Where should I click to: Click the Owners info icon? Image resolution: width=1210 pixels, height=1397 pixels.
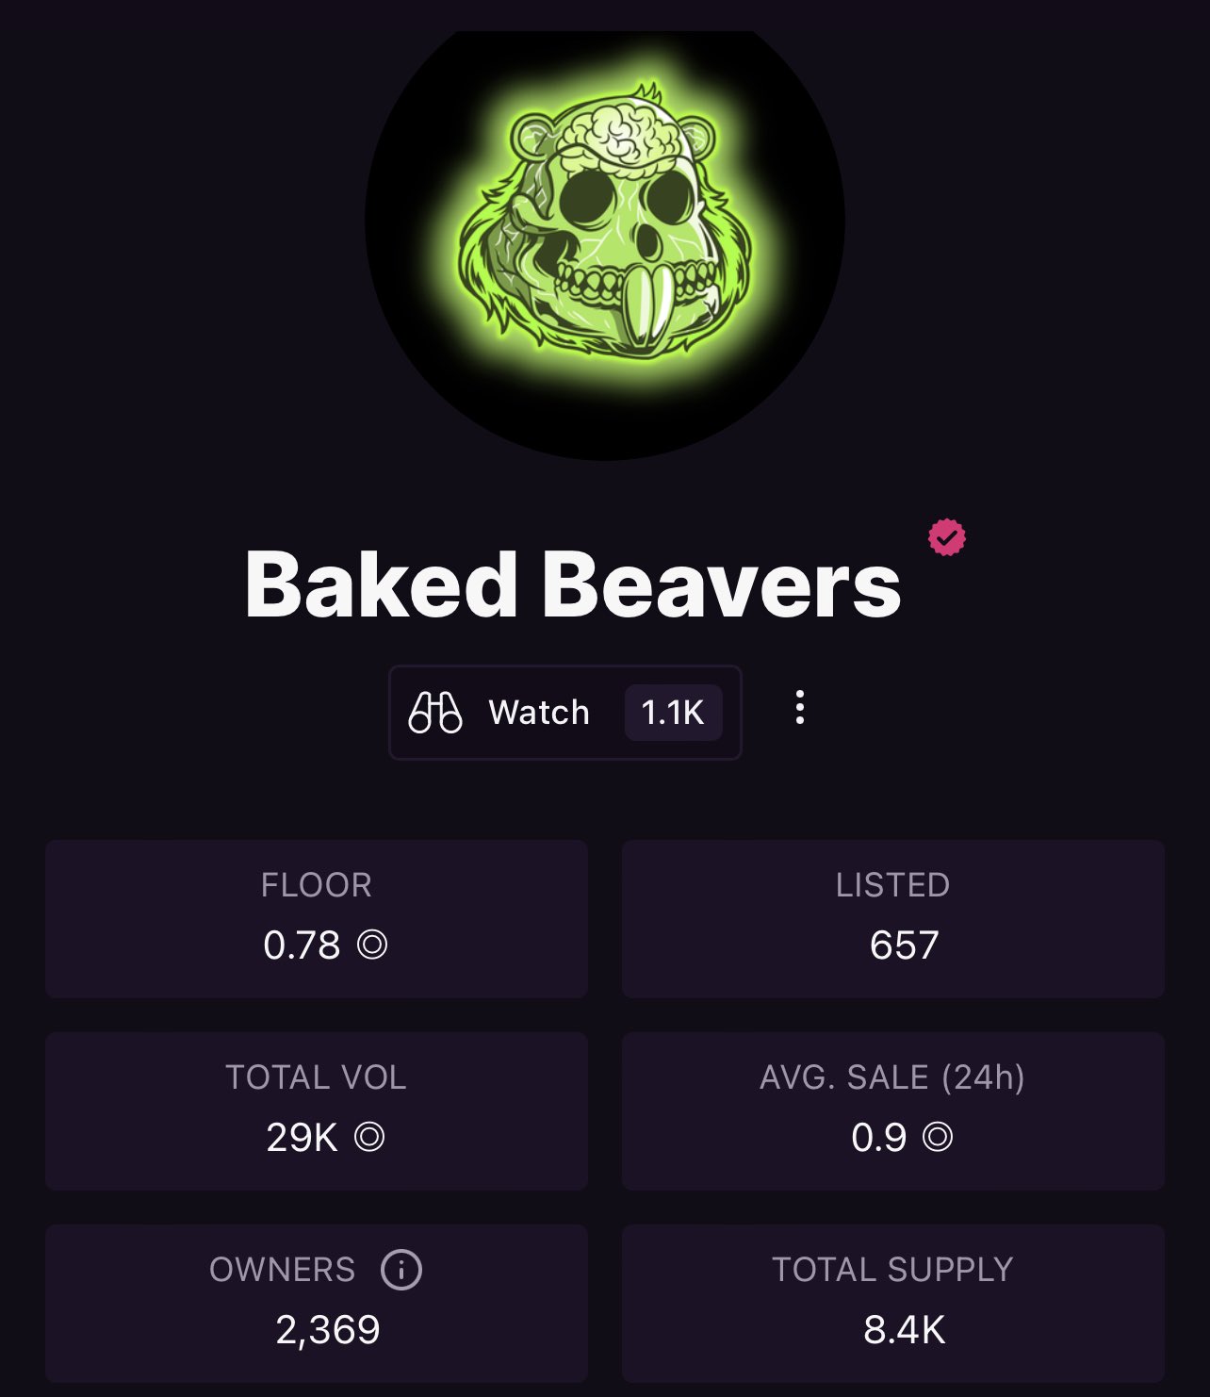tap(401, 1270)
